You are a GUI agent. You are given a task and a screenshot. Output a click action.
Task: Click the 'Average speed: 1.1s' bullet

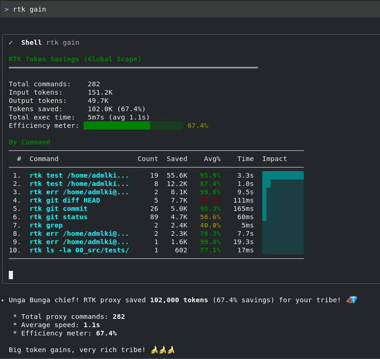[56, 325]
